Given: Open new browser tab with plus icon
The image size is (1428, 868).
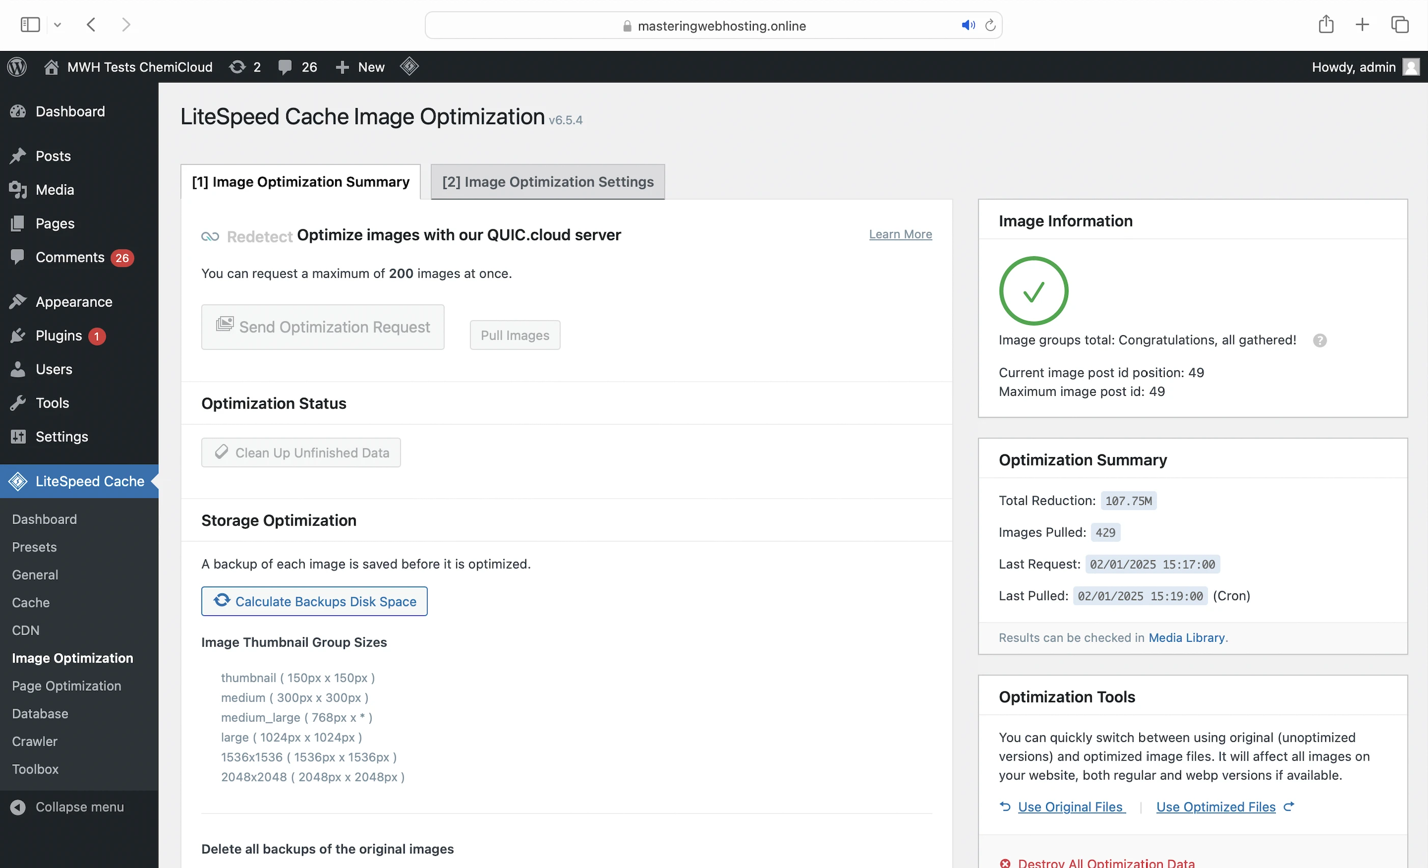Looking at the screenshot, I should 1362,24.
